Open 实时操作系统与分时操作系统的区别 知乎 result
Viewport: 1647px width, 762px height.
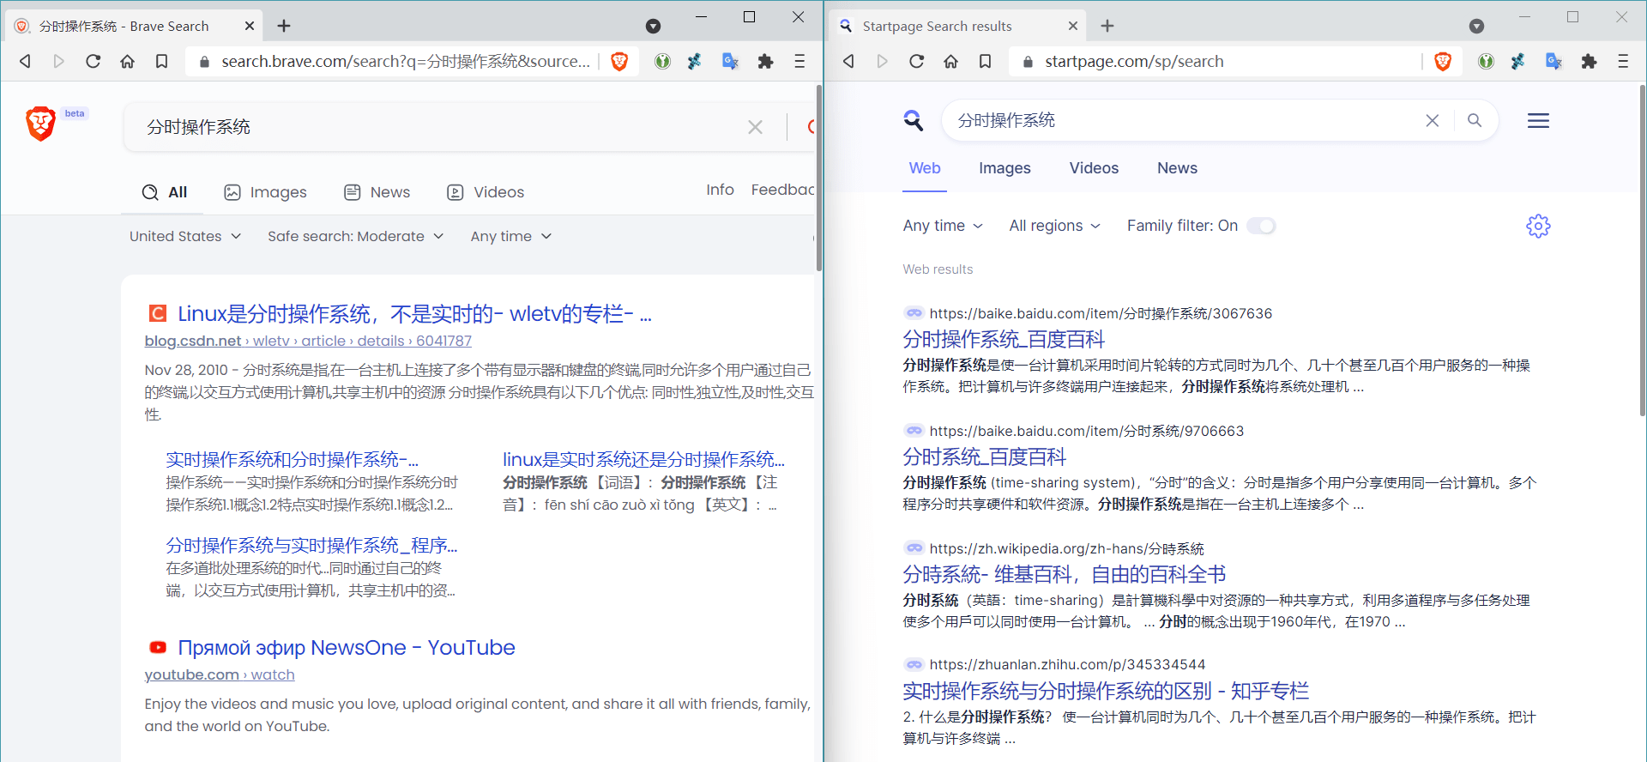click(1106, 691)
